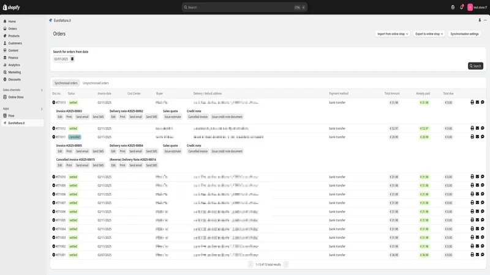Open the Home section in sidebar
Image resolution: width=490 pixels, height=275 pixels.
12,21
